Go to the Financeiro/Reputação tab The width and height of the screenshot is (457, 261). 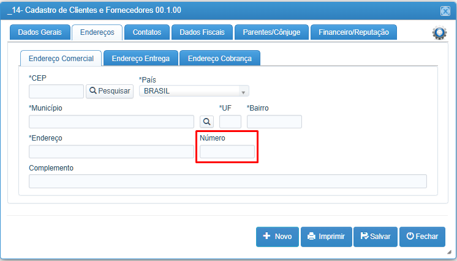coord(353,32)
